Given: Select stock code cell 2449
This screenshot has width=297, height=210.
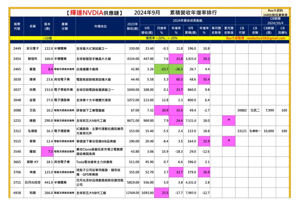Looking at the screenshot, I should tap(17, 49).
